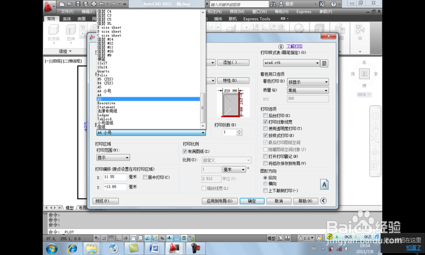Click the binoculars search icon
Screen dimensions: 425x255
273,4
